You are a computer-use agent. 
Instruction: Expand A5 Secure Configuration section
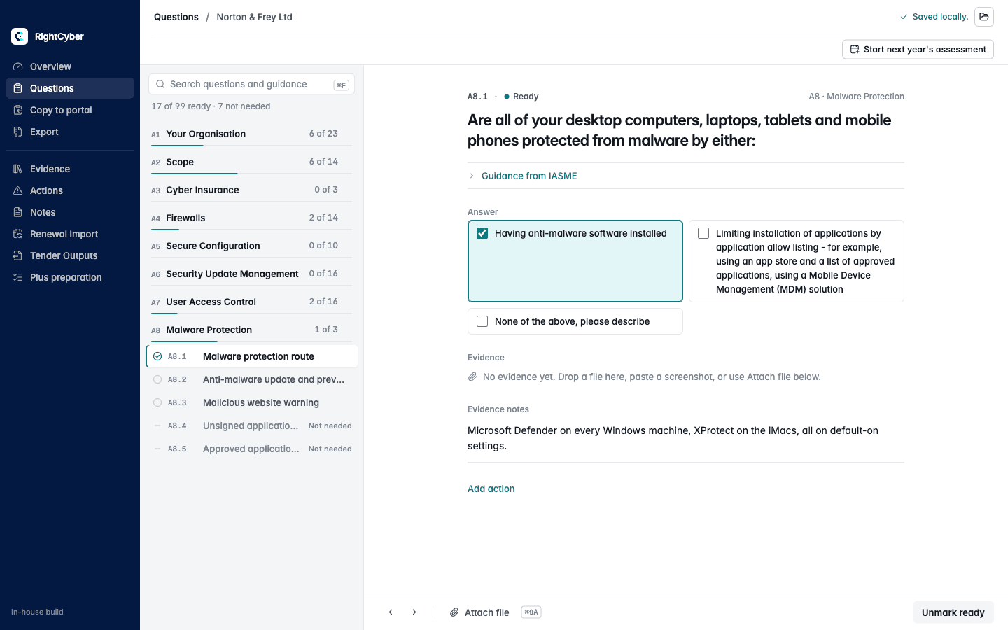pyautogui.click(x=251, y=246)
